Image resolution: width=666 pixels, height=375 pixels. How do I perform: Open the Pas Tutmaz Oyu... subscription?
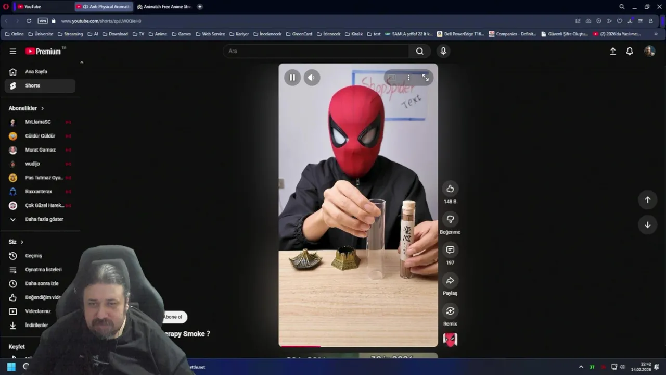tap(40, 178)
